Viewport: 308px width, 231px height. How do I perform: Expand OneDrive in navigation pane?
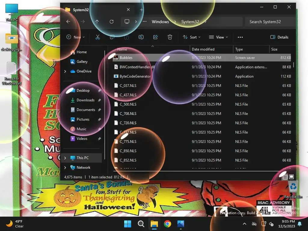point(65,71)
